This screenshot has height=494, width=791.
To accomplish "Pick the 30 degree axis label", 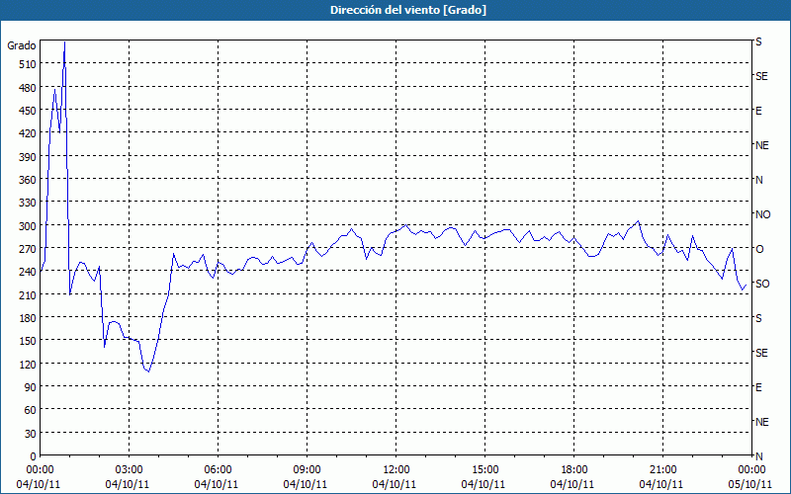I will pyautogui.click(x=31, y=433).
